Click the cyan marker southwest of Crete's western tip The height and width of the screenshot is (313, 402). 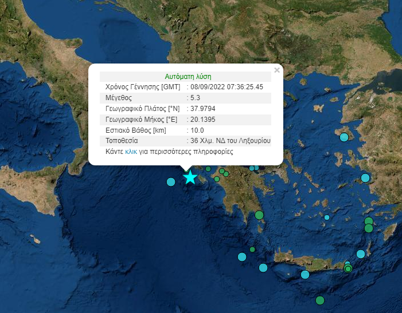pos(263,268)
